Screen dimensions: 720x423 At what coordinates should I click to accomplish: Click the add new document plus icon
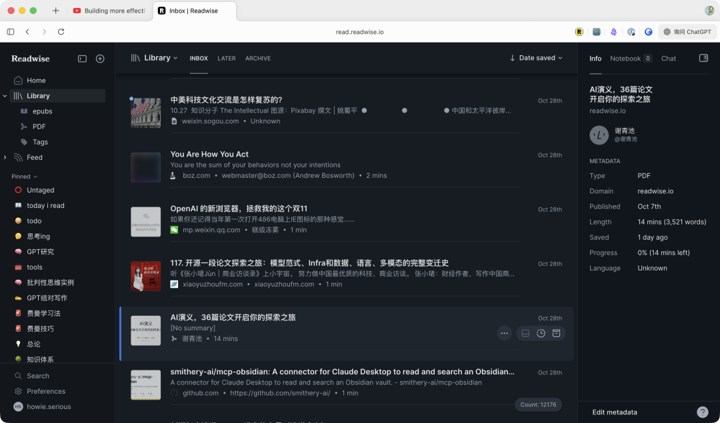[x=100, y=59]
